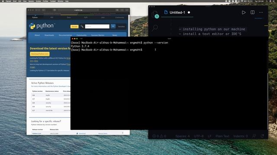Open the Community menu in the blue nav bar

pyautogui.click(x=81, y=35)
